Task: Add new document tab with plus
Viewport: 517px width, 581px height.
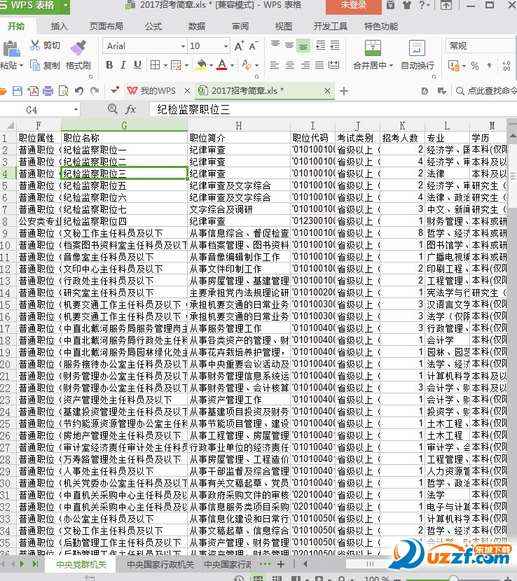Action: pyautogui.click(x=344, y=91)
